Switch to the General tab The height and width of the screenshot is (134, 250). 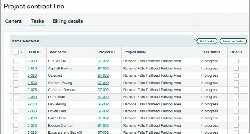point(14,21)
